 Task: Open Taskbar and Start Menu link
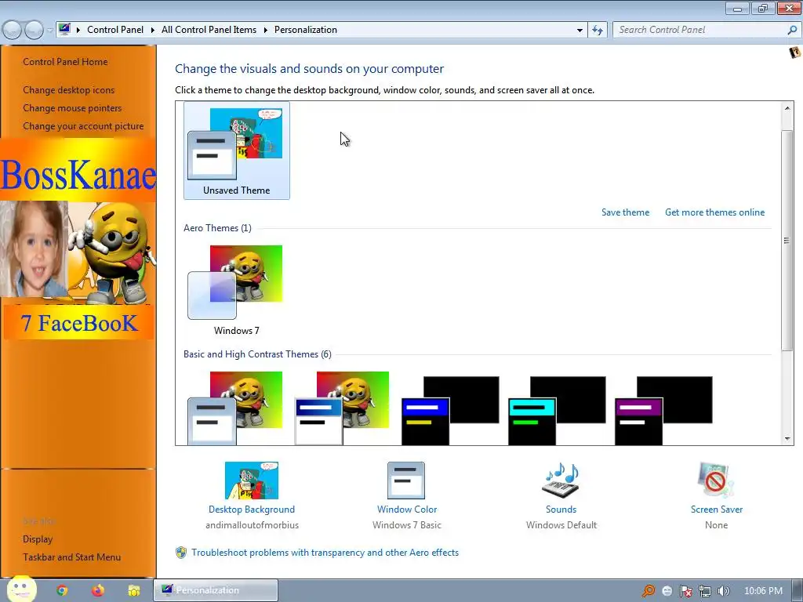71,557
